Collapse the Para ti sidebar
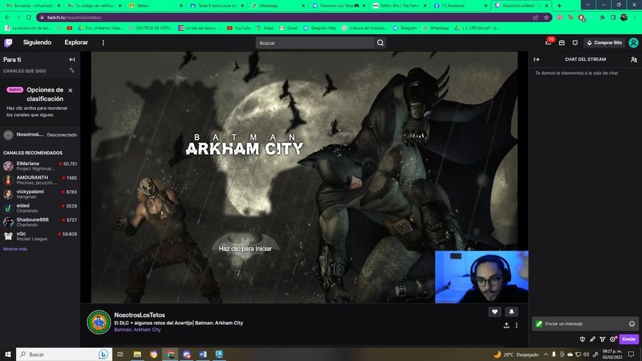Screen dimensions: 642x361 tap(72, 59)
